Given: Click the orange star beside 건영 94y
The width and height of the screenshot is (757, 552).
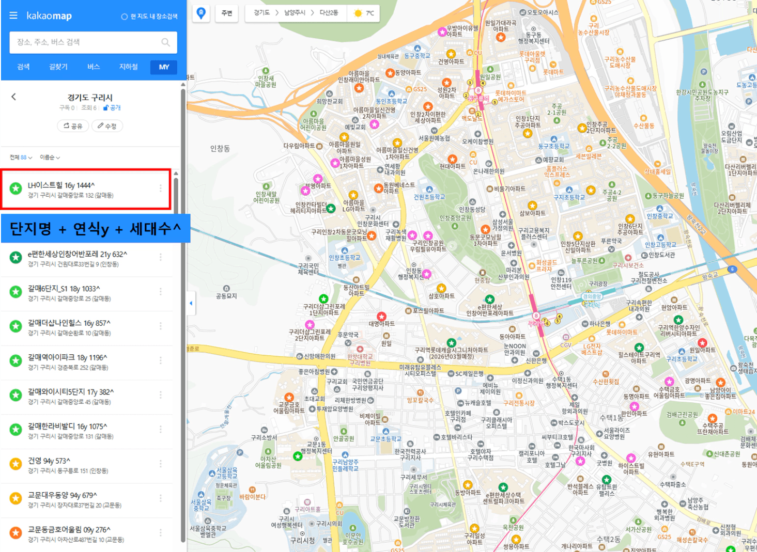Looking at the screenshot, I should [16, 464].
